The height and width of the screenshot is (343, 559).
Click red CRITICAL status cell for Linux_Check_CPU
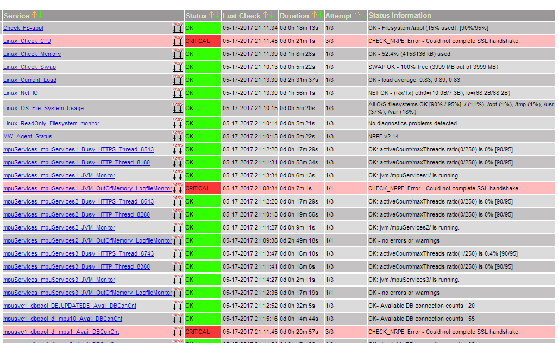(203, 41)
